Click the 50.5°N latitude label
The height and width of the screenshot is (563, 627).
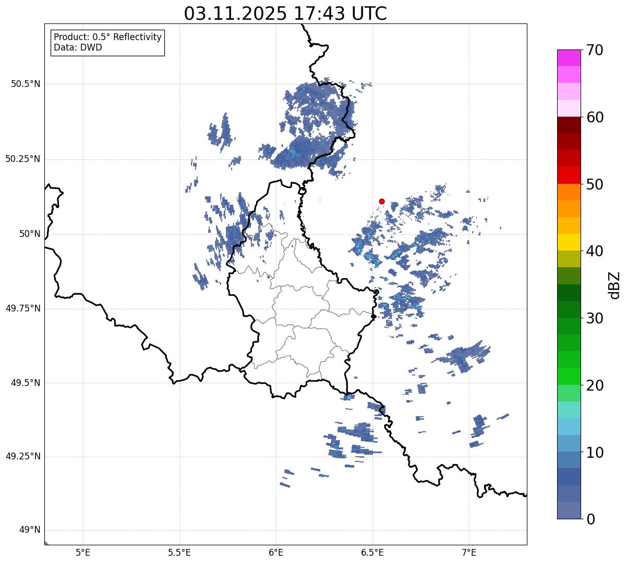coord(26,84)
